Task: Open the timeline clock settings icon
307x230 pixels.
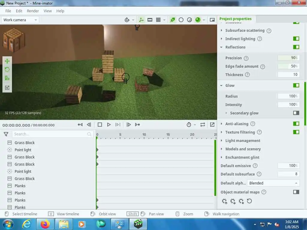Action: (x=189, y=125)
